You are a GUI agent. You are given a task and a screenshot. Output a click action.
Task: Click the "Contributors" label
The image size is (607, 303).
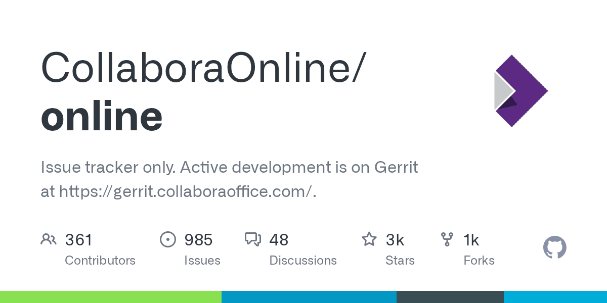(x=100, y=261)
